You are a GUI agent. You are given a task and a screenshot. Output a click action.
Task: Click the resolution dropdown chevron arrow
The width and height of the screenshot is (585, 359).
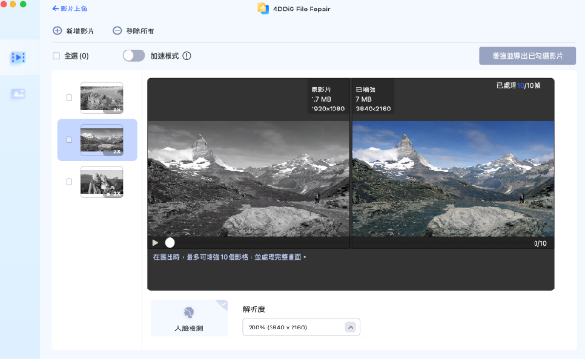[350, 328]
